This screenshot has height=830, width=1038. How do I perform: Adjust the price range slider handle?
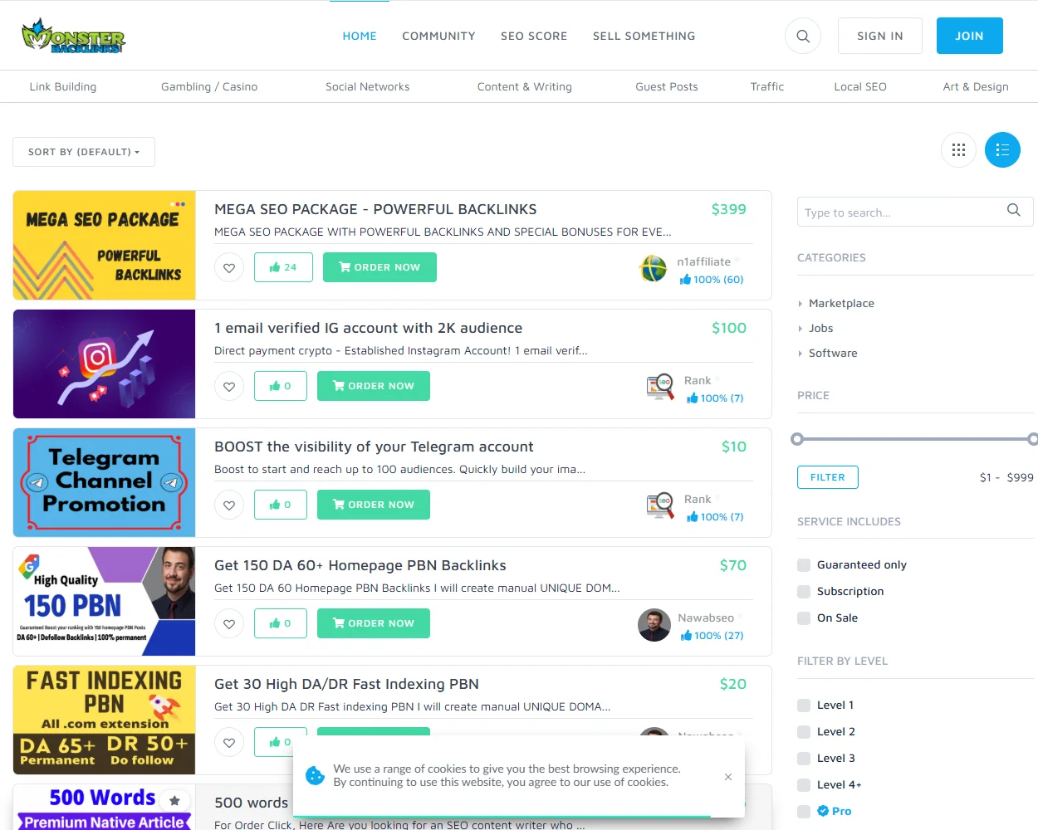click(798, 438)
